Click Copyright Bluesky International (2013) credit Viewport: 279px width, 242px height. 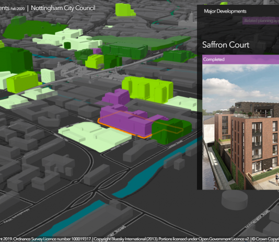click(x=125, y=239)
